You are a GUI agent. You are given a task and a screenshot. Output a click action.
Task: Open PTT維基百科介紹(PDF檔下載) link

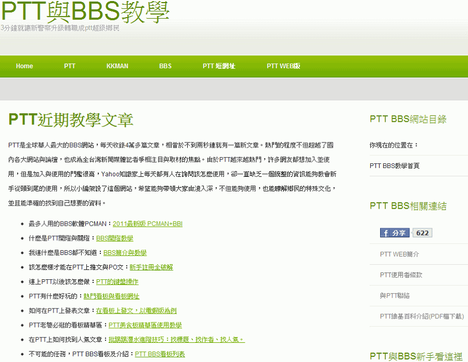422,316
